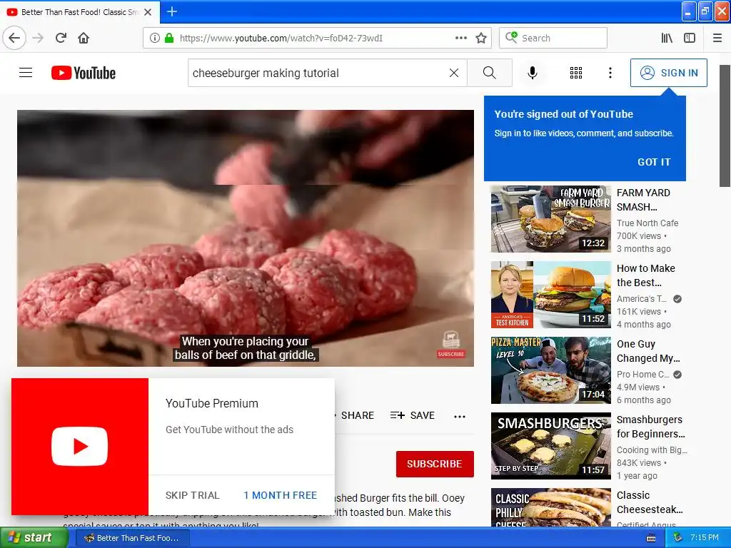
Task: Select 1 MONTH FREE offer
Action: tap(280, 495)
